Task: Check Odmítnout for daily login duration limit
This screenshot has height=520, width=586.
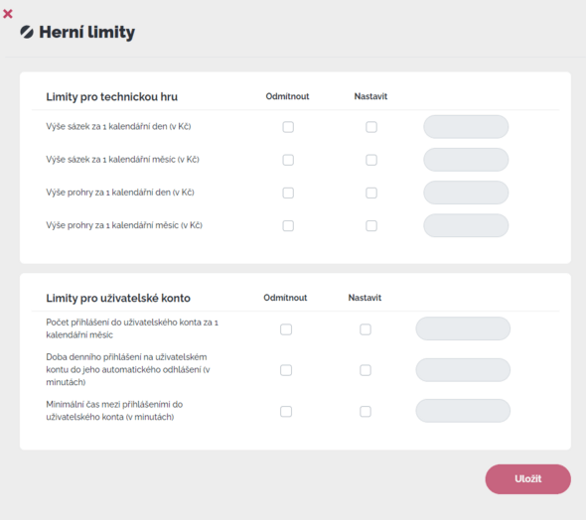Action: (x=286, y=370)
